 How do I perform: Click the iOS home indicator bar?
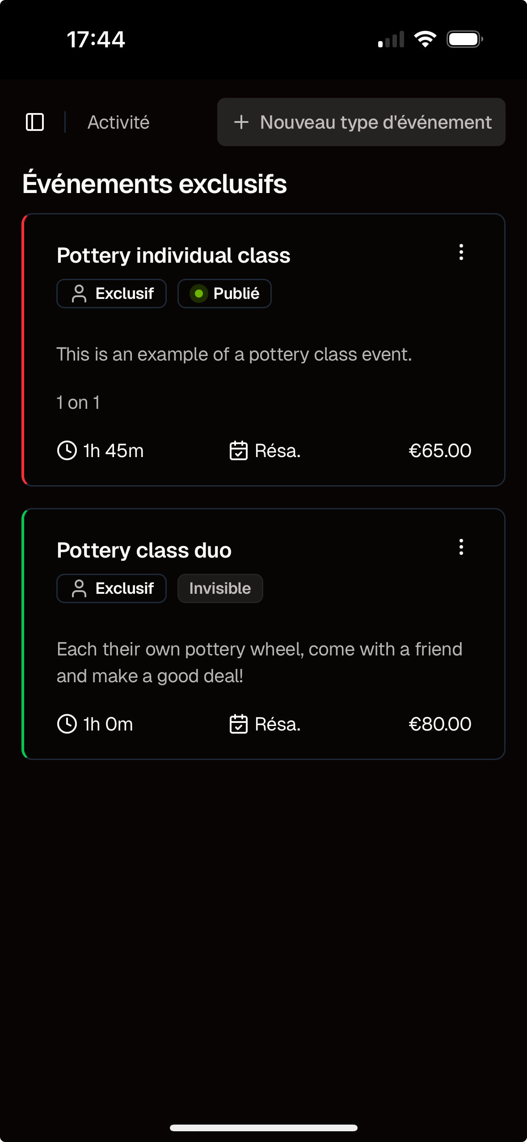(264, 1128)
